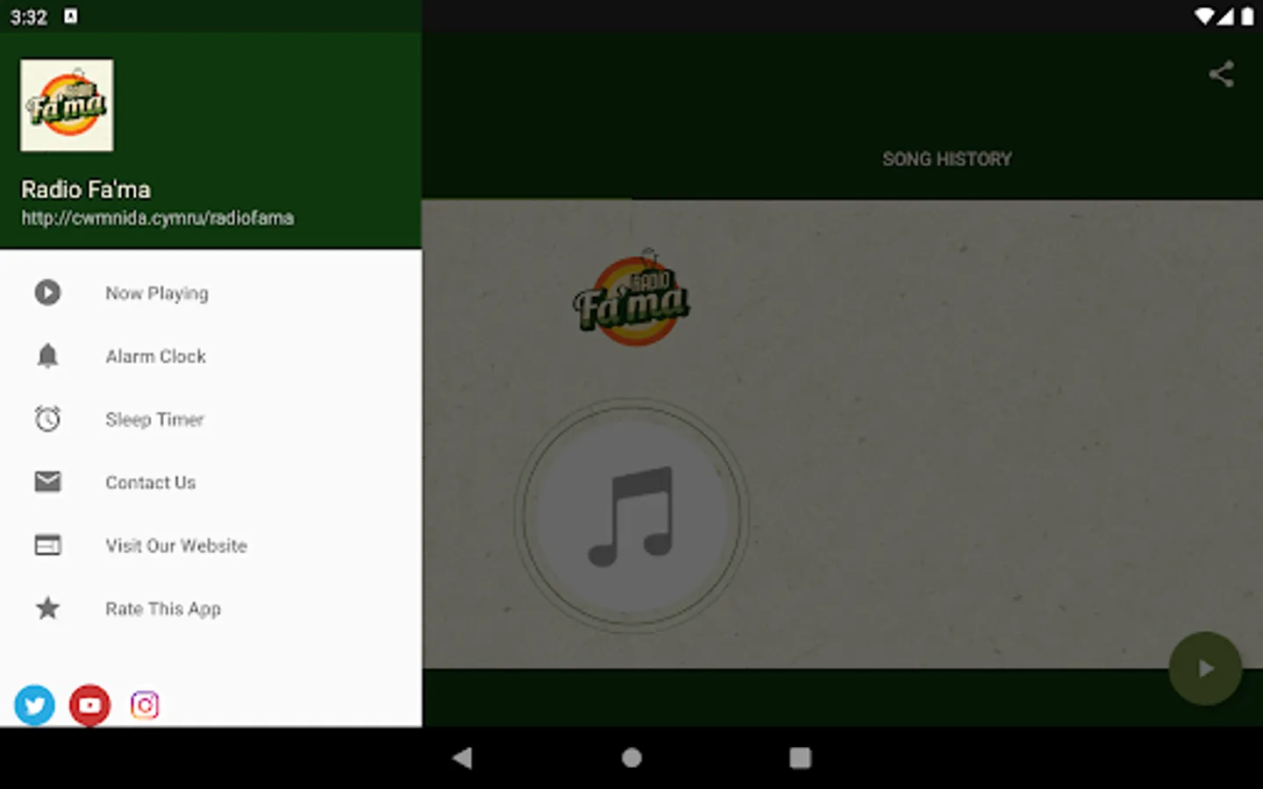Tap the notification icon in the status bar
This screenshot has height=789, width=1263.
tap(71, 16)
